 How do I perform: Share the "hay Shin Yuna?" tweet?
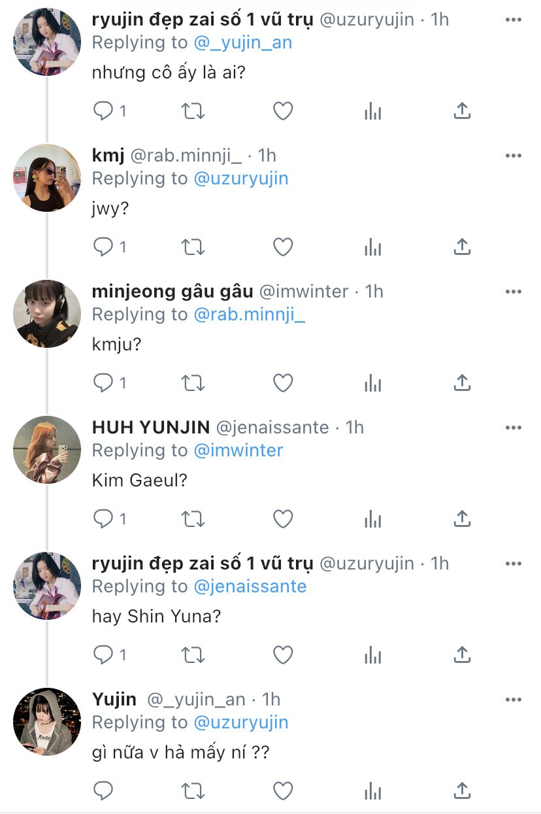[462, 654]
